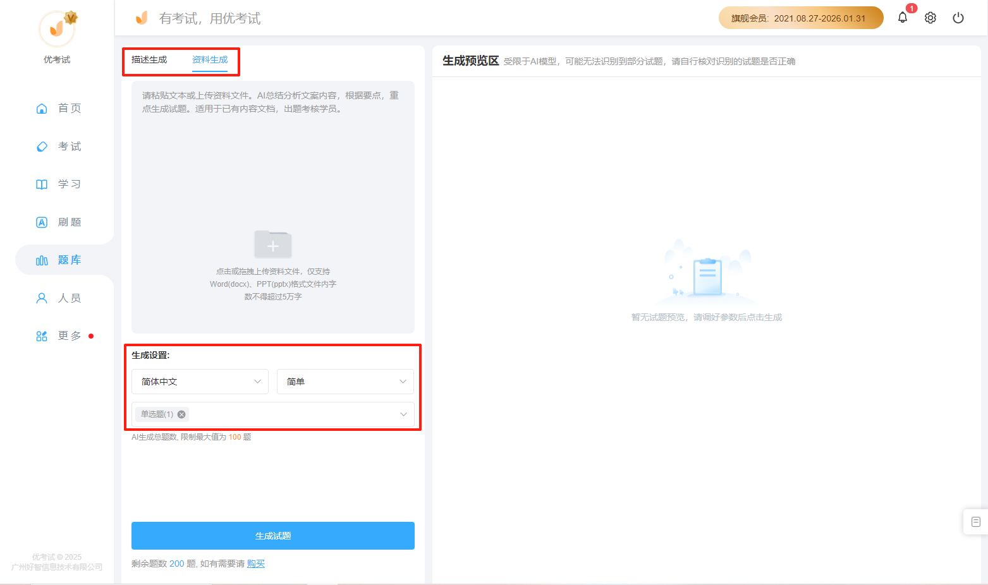Image resolution: width=988 pixels, height=585 pixels.
Task: Remove the 单选题(1) tag
Action: [181, 414]
